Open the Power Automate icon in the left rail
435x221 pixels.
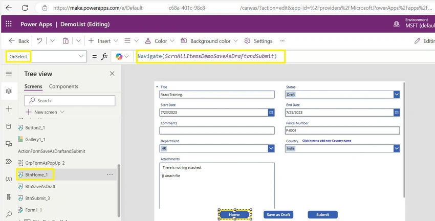click(9, 161)
